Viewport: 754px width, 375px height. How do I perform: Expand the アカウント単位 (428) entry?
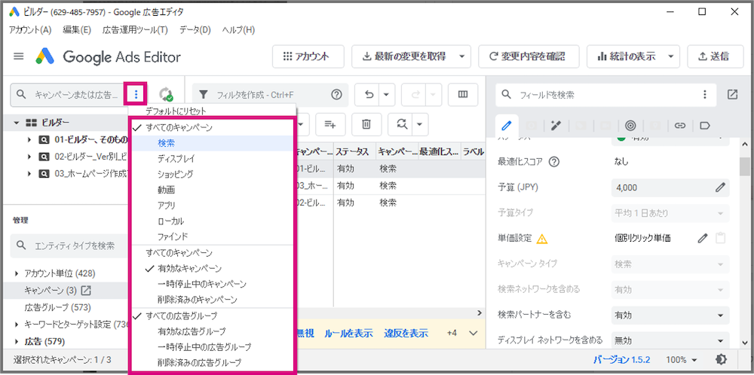point(17,273)
